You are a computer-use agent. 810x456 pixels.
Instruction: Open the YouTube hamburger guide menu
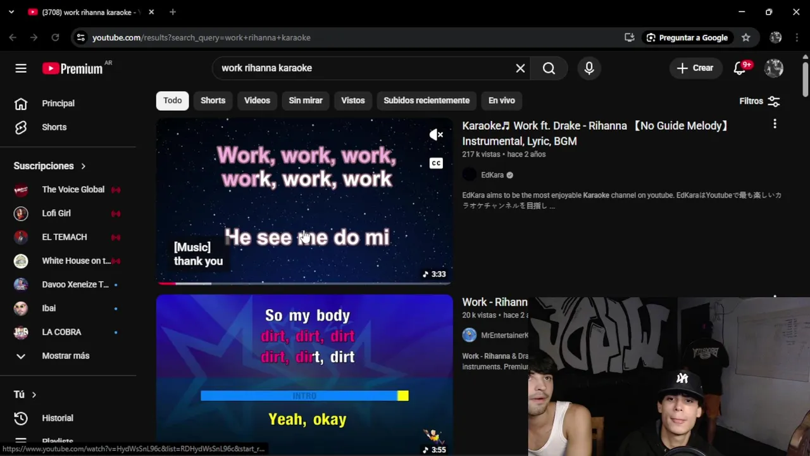pyautogui.click(x=21, y=68)
